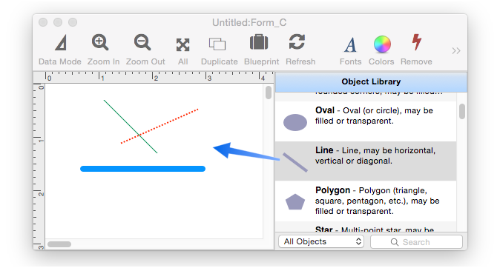Select the Polygon object in library
500x268 pixels.
[x=366, y=201]
